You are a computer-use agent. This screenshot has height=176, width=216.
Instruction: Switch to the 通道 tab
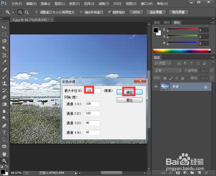pos(157,23)
